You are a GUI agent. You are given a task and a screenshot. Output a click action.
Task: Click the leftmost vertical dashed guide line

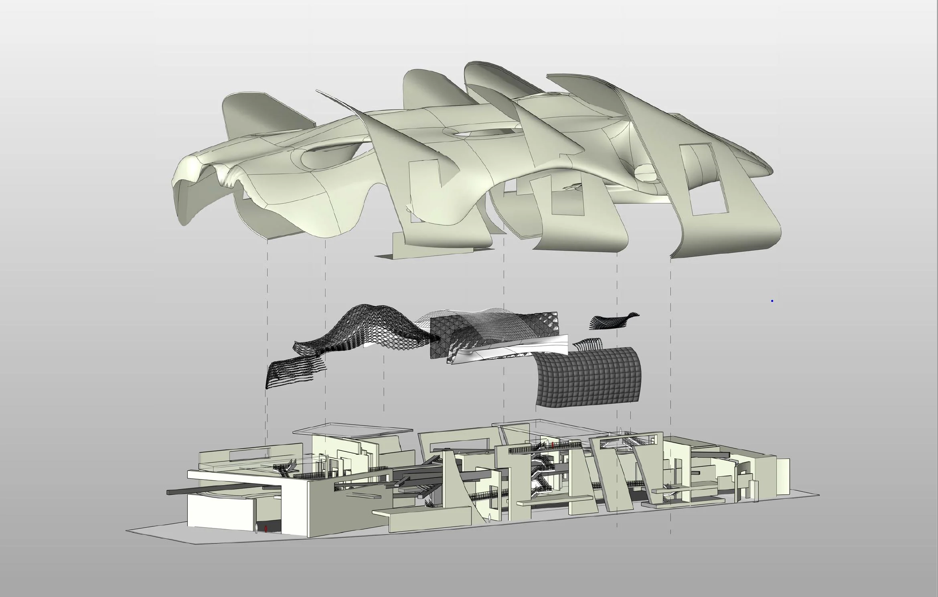267,289
